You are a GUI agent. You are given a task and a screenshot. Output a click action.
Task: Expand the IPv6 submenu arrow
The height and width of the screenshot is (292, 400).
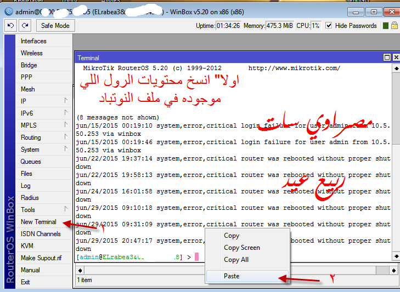point(66,113)
